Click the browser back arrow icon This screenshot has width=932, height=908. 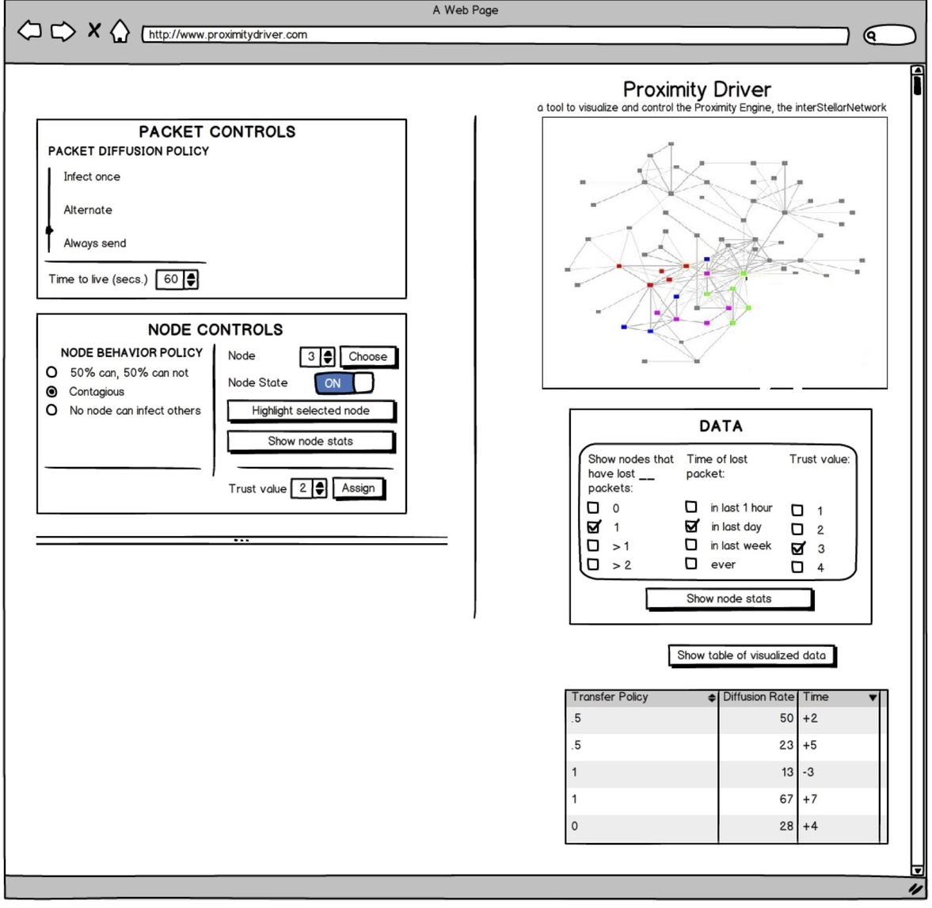[30, 31]
